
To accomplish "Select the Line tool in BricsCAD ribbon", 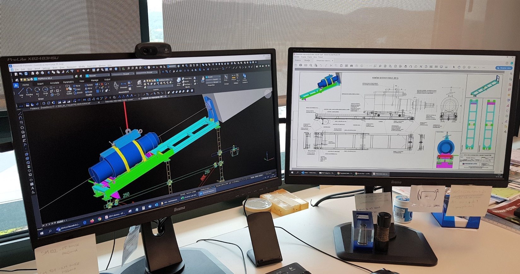I will [21, 92].
